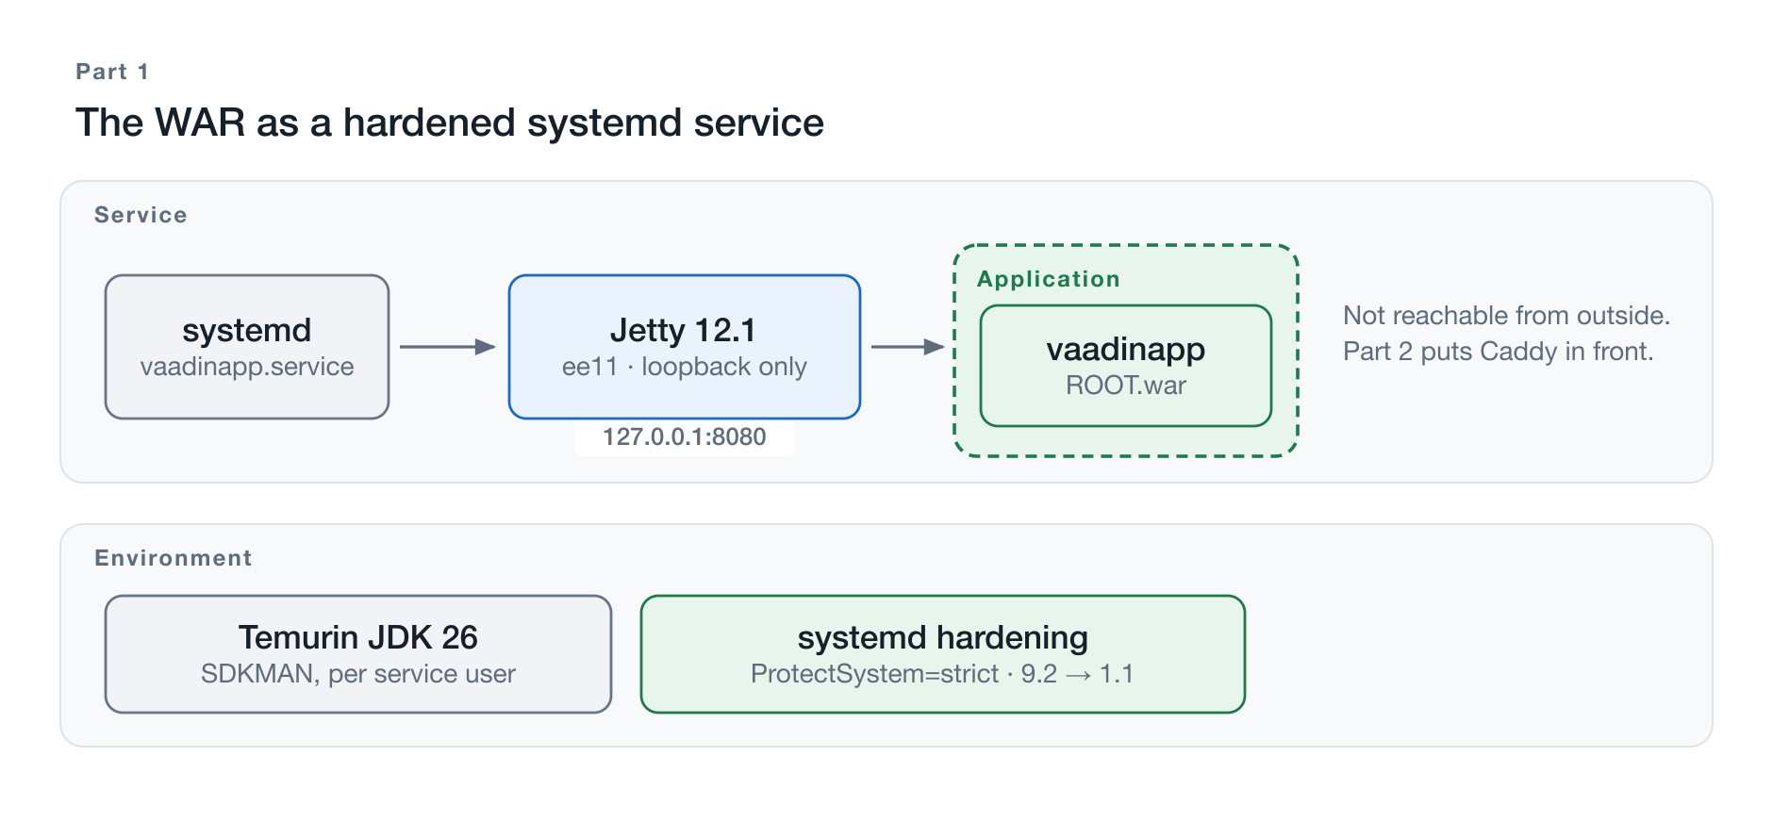This screenshot has height=822, width=1773.
Task: Click the "SDKMAN, per service user" subtitle
Action: tap(358, 674)
